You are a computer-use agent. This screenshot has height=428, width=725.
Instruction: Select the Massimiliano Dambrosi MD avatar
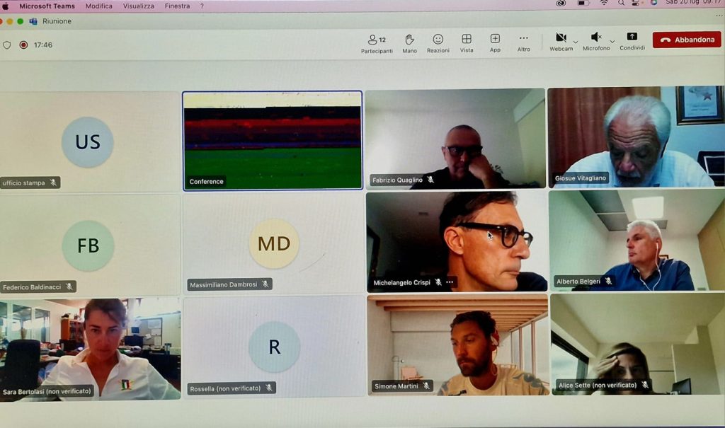click(274, 243)
